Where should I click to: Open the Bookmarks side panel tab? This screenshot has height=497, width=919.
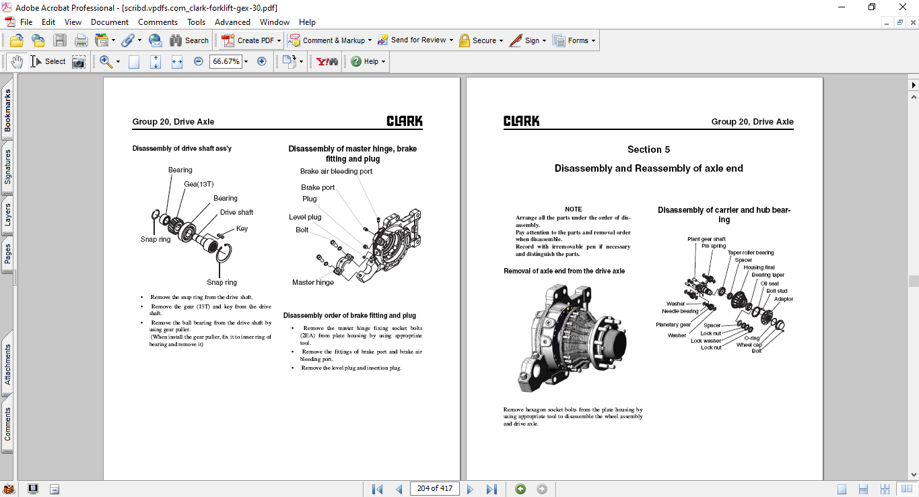tap(7, 111)
